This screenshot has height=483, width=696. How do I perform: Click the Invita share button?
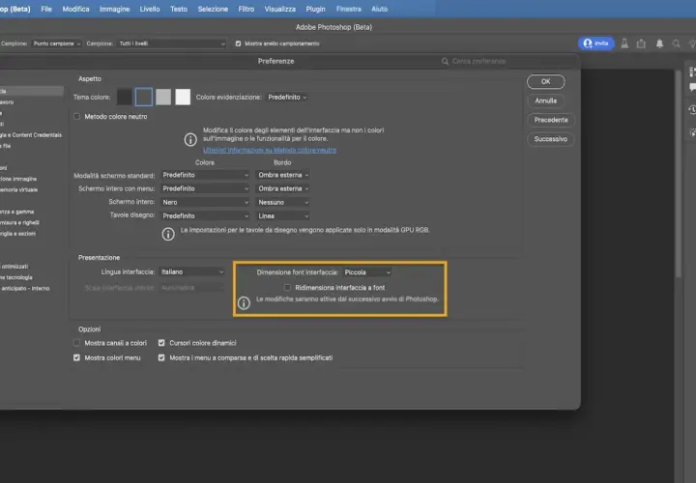point(596,43)
